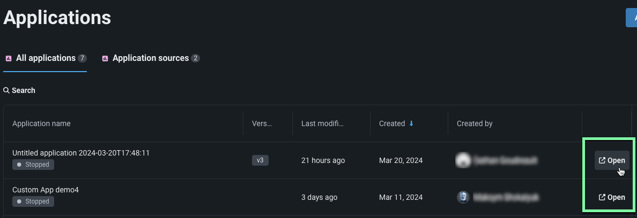Click the blue button at the top right
Screen dimensions: 637x218
(632, 17)
